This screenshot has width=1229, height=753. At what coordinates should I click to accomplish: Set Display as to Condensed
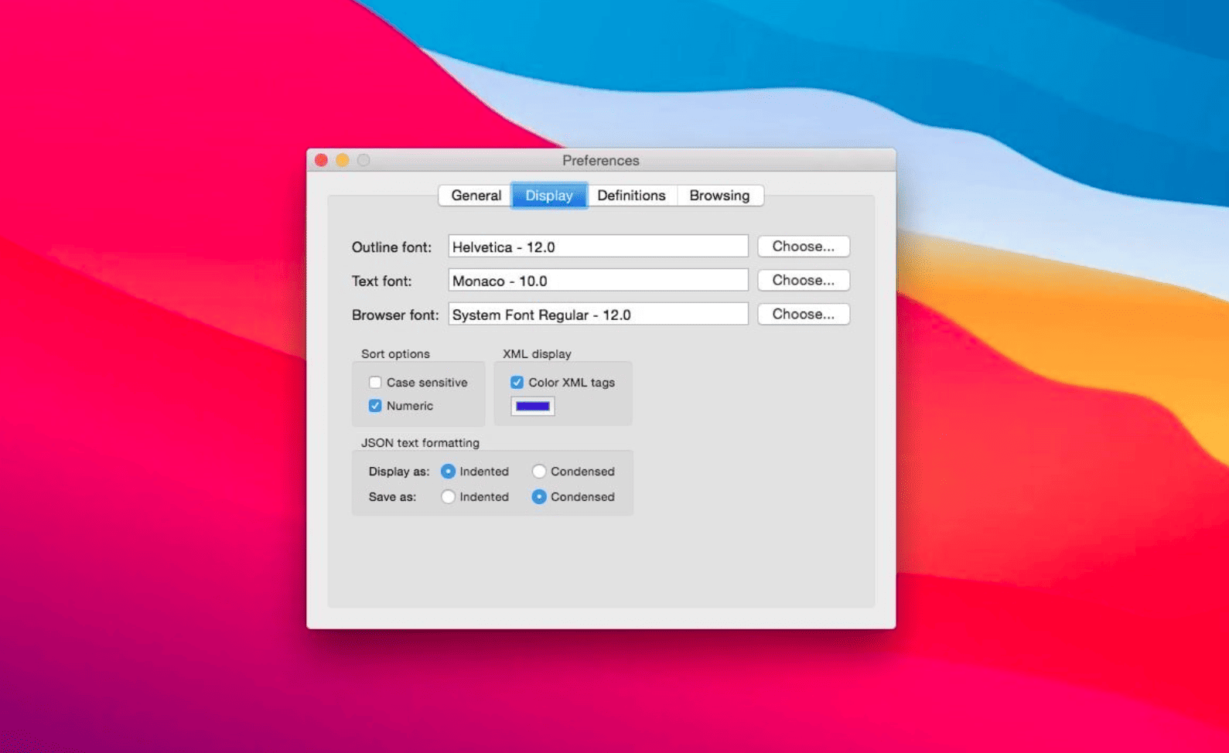(539, 472)
